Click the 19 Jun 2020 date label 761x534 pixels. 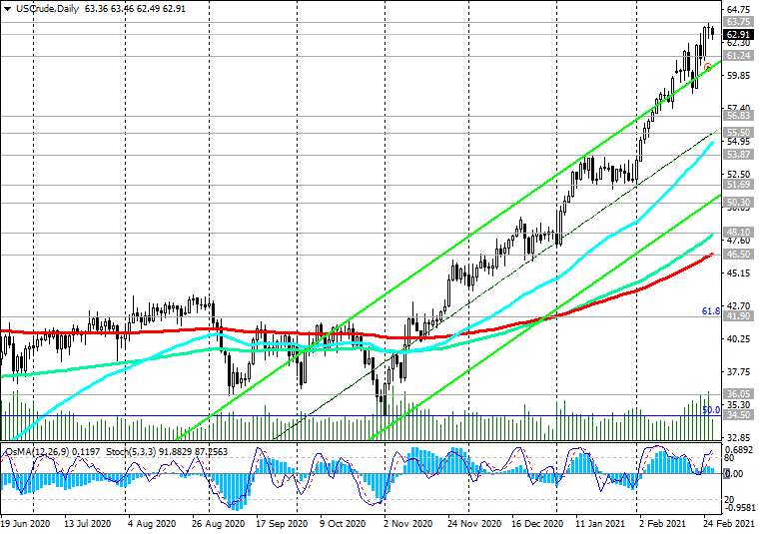[x=25, y=524]
